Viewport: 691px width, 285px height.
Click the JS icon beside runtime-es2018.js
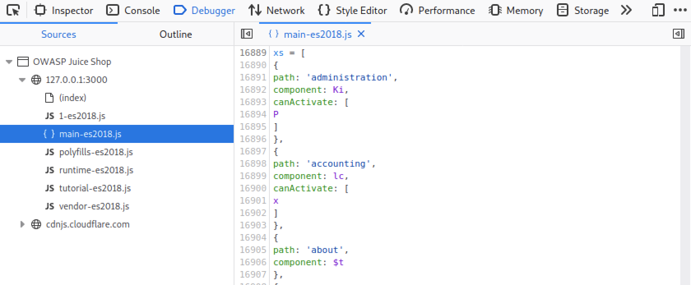coord(49,170)
